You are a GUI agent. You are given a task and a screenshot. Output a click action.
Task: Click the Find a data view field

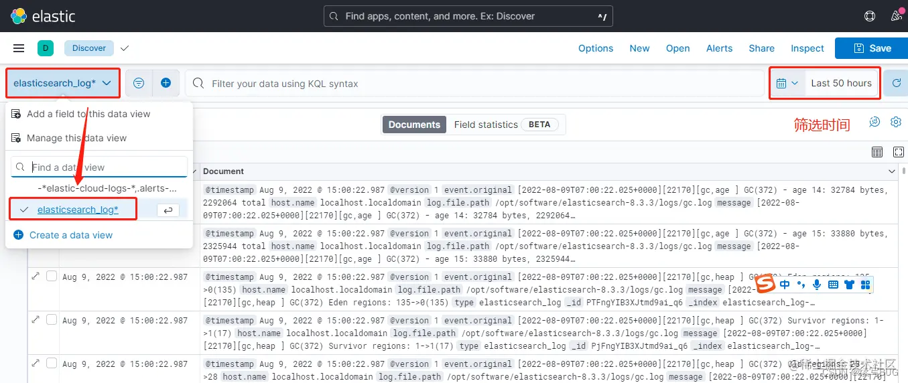(99, 167)
